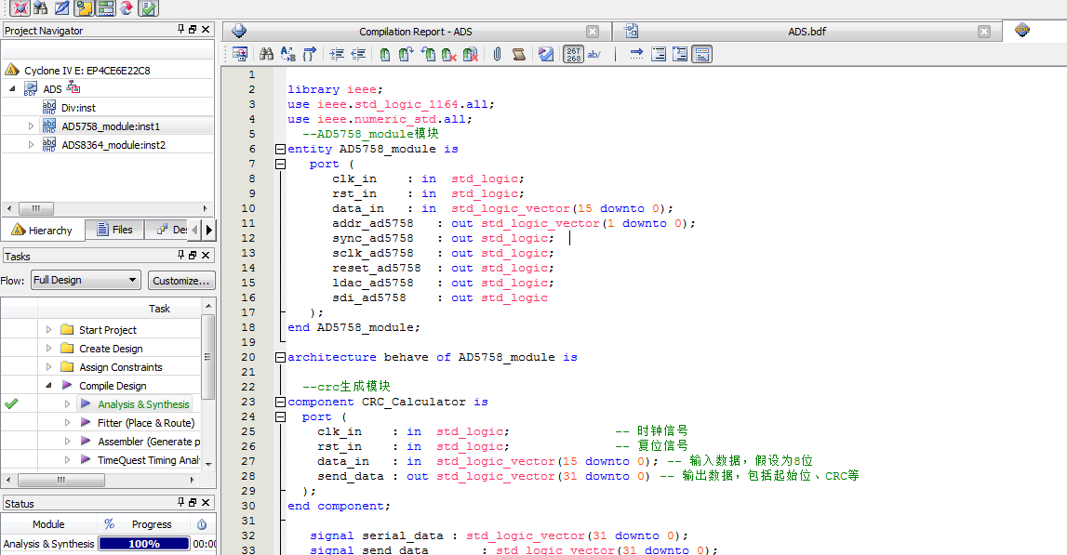
Task: Click the Customize... button in Tasks panel
Action: point(181,280)
